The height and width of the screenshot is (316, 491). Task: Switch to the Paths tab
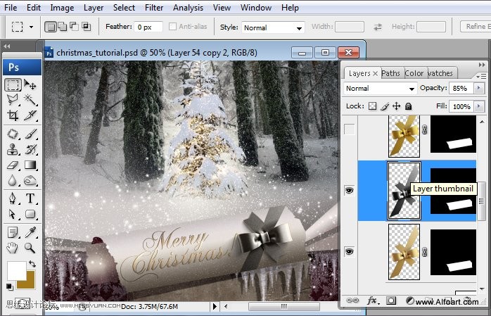tap(391, 73)
